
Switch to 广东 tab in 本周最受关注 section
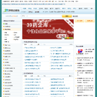44,44
